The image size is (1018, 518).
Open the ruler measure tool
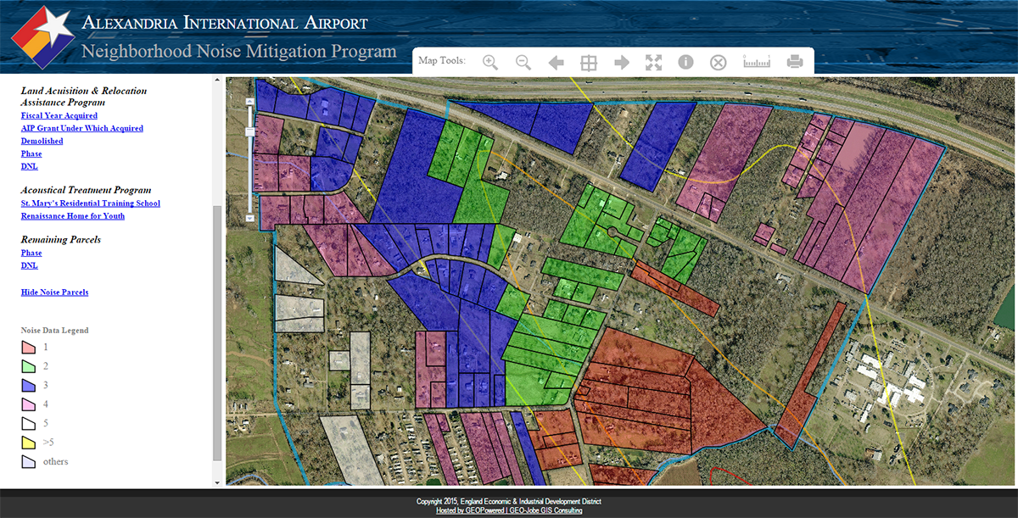pyautogui.click(x=756, y=62)
